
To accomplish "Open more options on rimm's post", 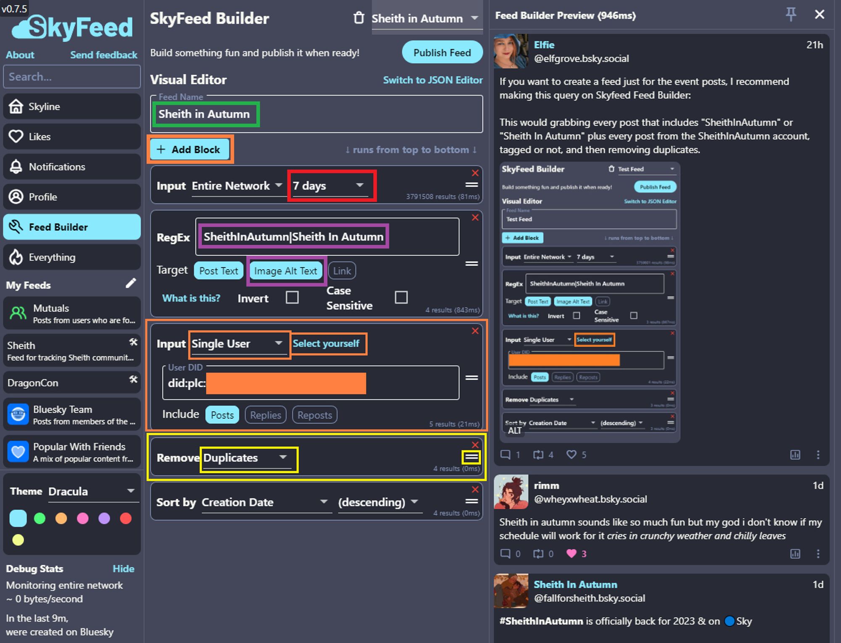I will [818, 554].
